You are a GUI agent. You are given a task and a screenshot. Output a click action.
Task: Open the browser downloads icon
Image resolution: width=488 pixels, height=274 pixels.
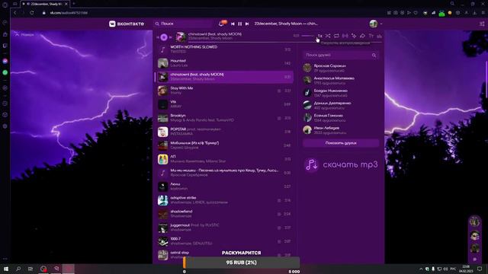(474, 13)
